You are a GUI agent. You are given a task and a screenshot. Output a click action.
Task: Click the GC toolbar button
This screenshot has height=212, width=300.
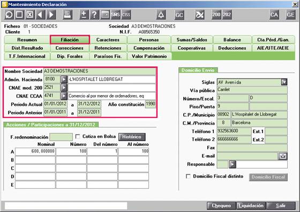[x=179, y=14]
